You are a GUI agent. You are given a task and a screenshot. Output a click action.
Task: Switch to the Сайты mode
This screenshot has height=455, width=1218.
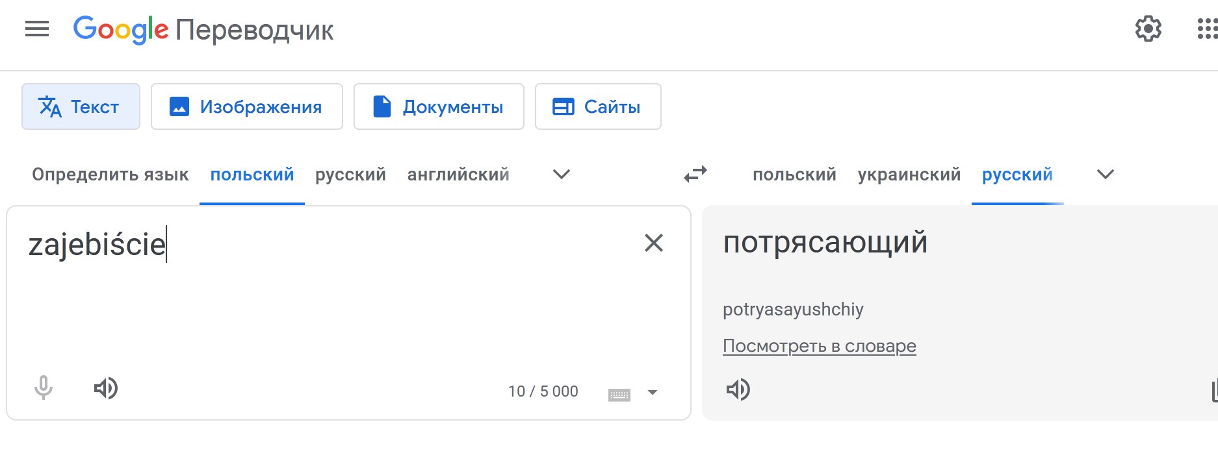[x=597, y=106]
